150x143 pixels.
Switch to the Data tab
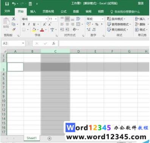76,12
